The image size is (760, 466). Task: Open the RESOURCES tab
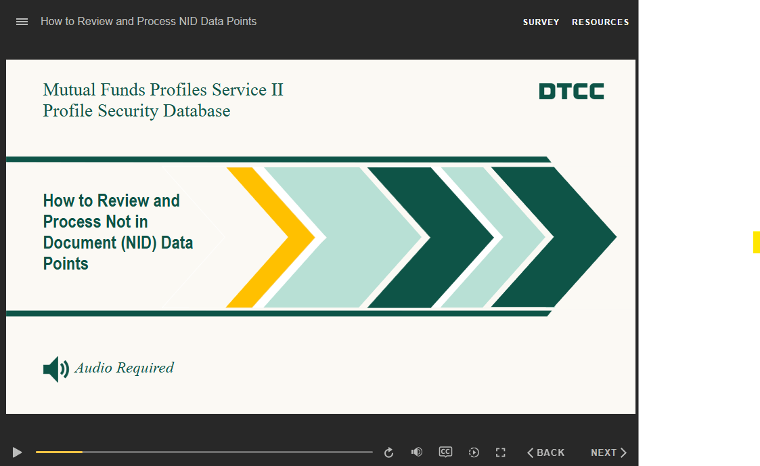[600, 22]
